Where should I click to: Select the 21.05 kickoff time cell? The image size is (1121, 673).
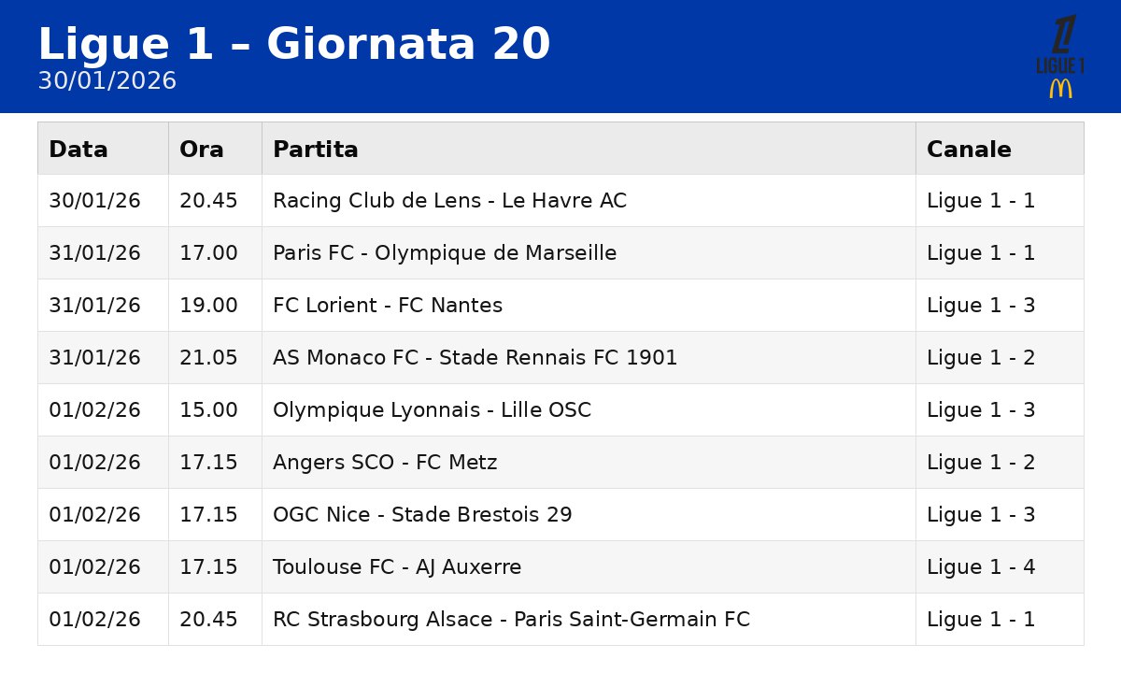(x=215, y=358)
